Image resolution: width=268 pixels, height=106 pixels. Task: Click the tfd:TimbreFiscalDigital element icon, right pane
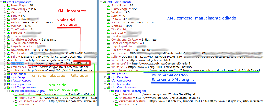(113, 91)
